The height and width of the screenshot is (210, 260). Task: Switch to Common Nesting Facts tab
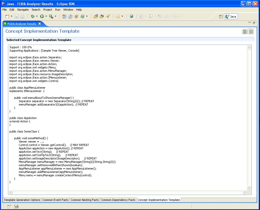(x=85, y=200)
